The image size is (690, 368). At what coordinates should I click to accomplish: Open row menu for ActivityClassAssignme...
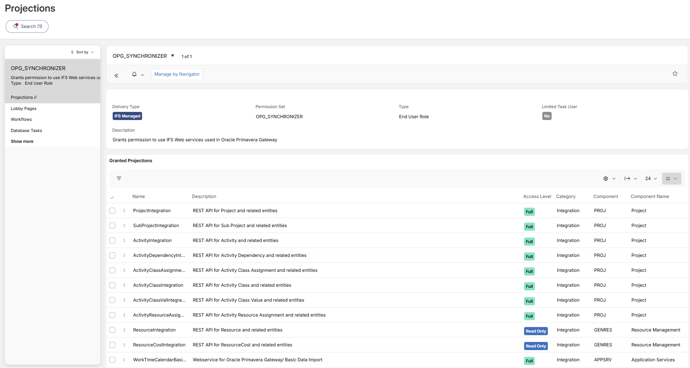[124, 270]
